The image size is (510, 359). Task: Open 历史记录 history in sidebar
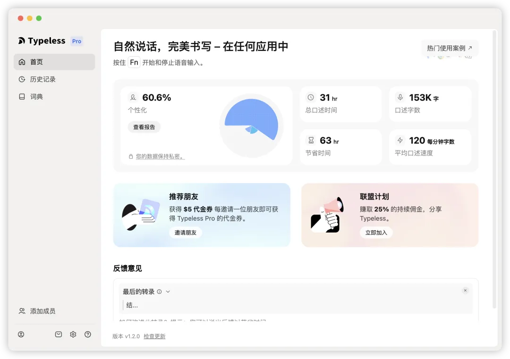tap(54, 79)
